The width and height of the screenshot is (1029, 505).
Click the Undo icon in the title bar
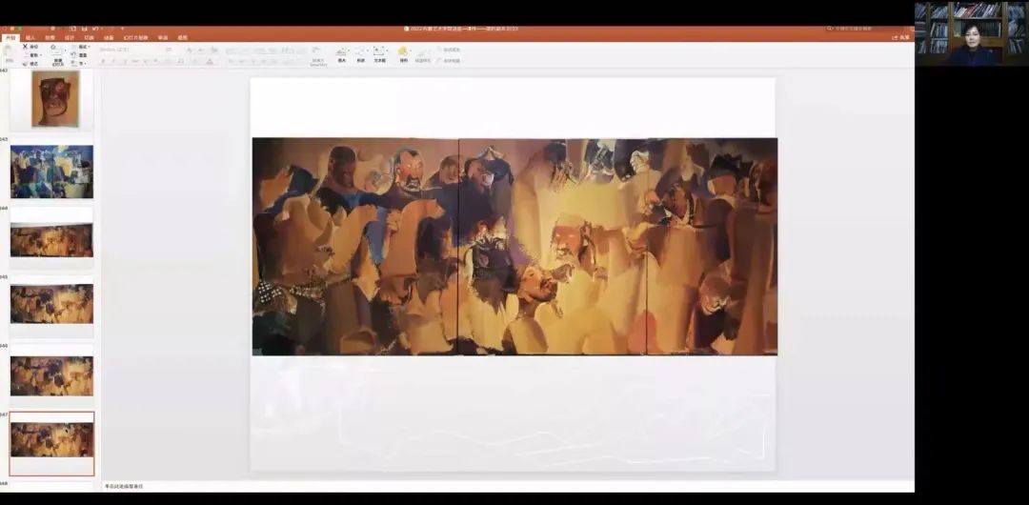(x=96, y=29)
